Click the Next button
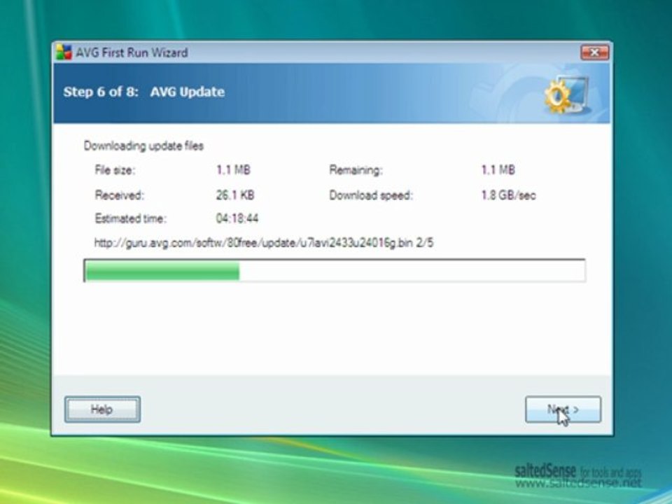The image size is (672, 504). pyautogui.click(x=563, y=409)
